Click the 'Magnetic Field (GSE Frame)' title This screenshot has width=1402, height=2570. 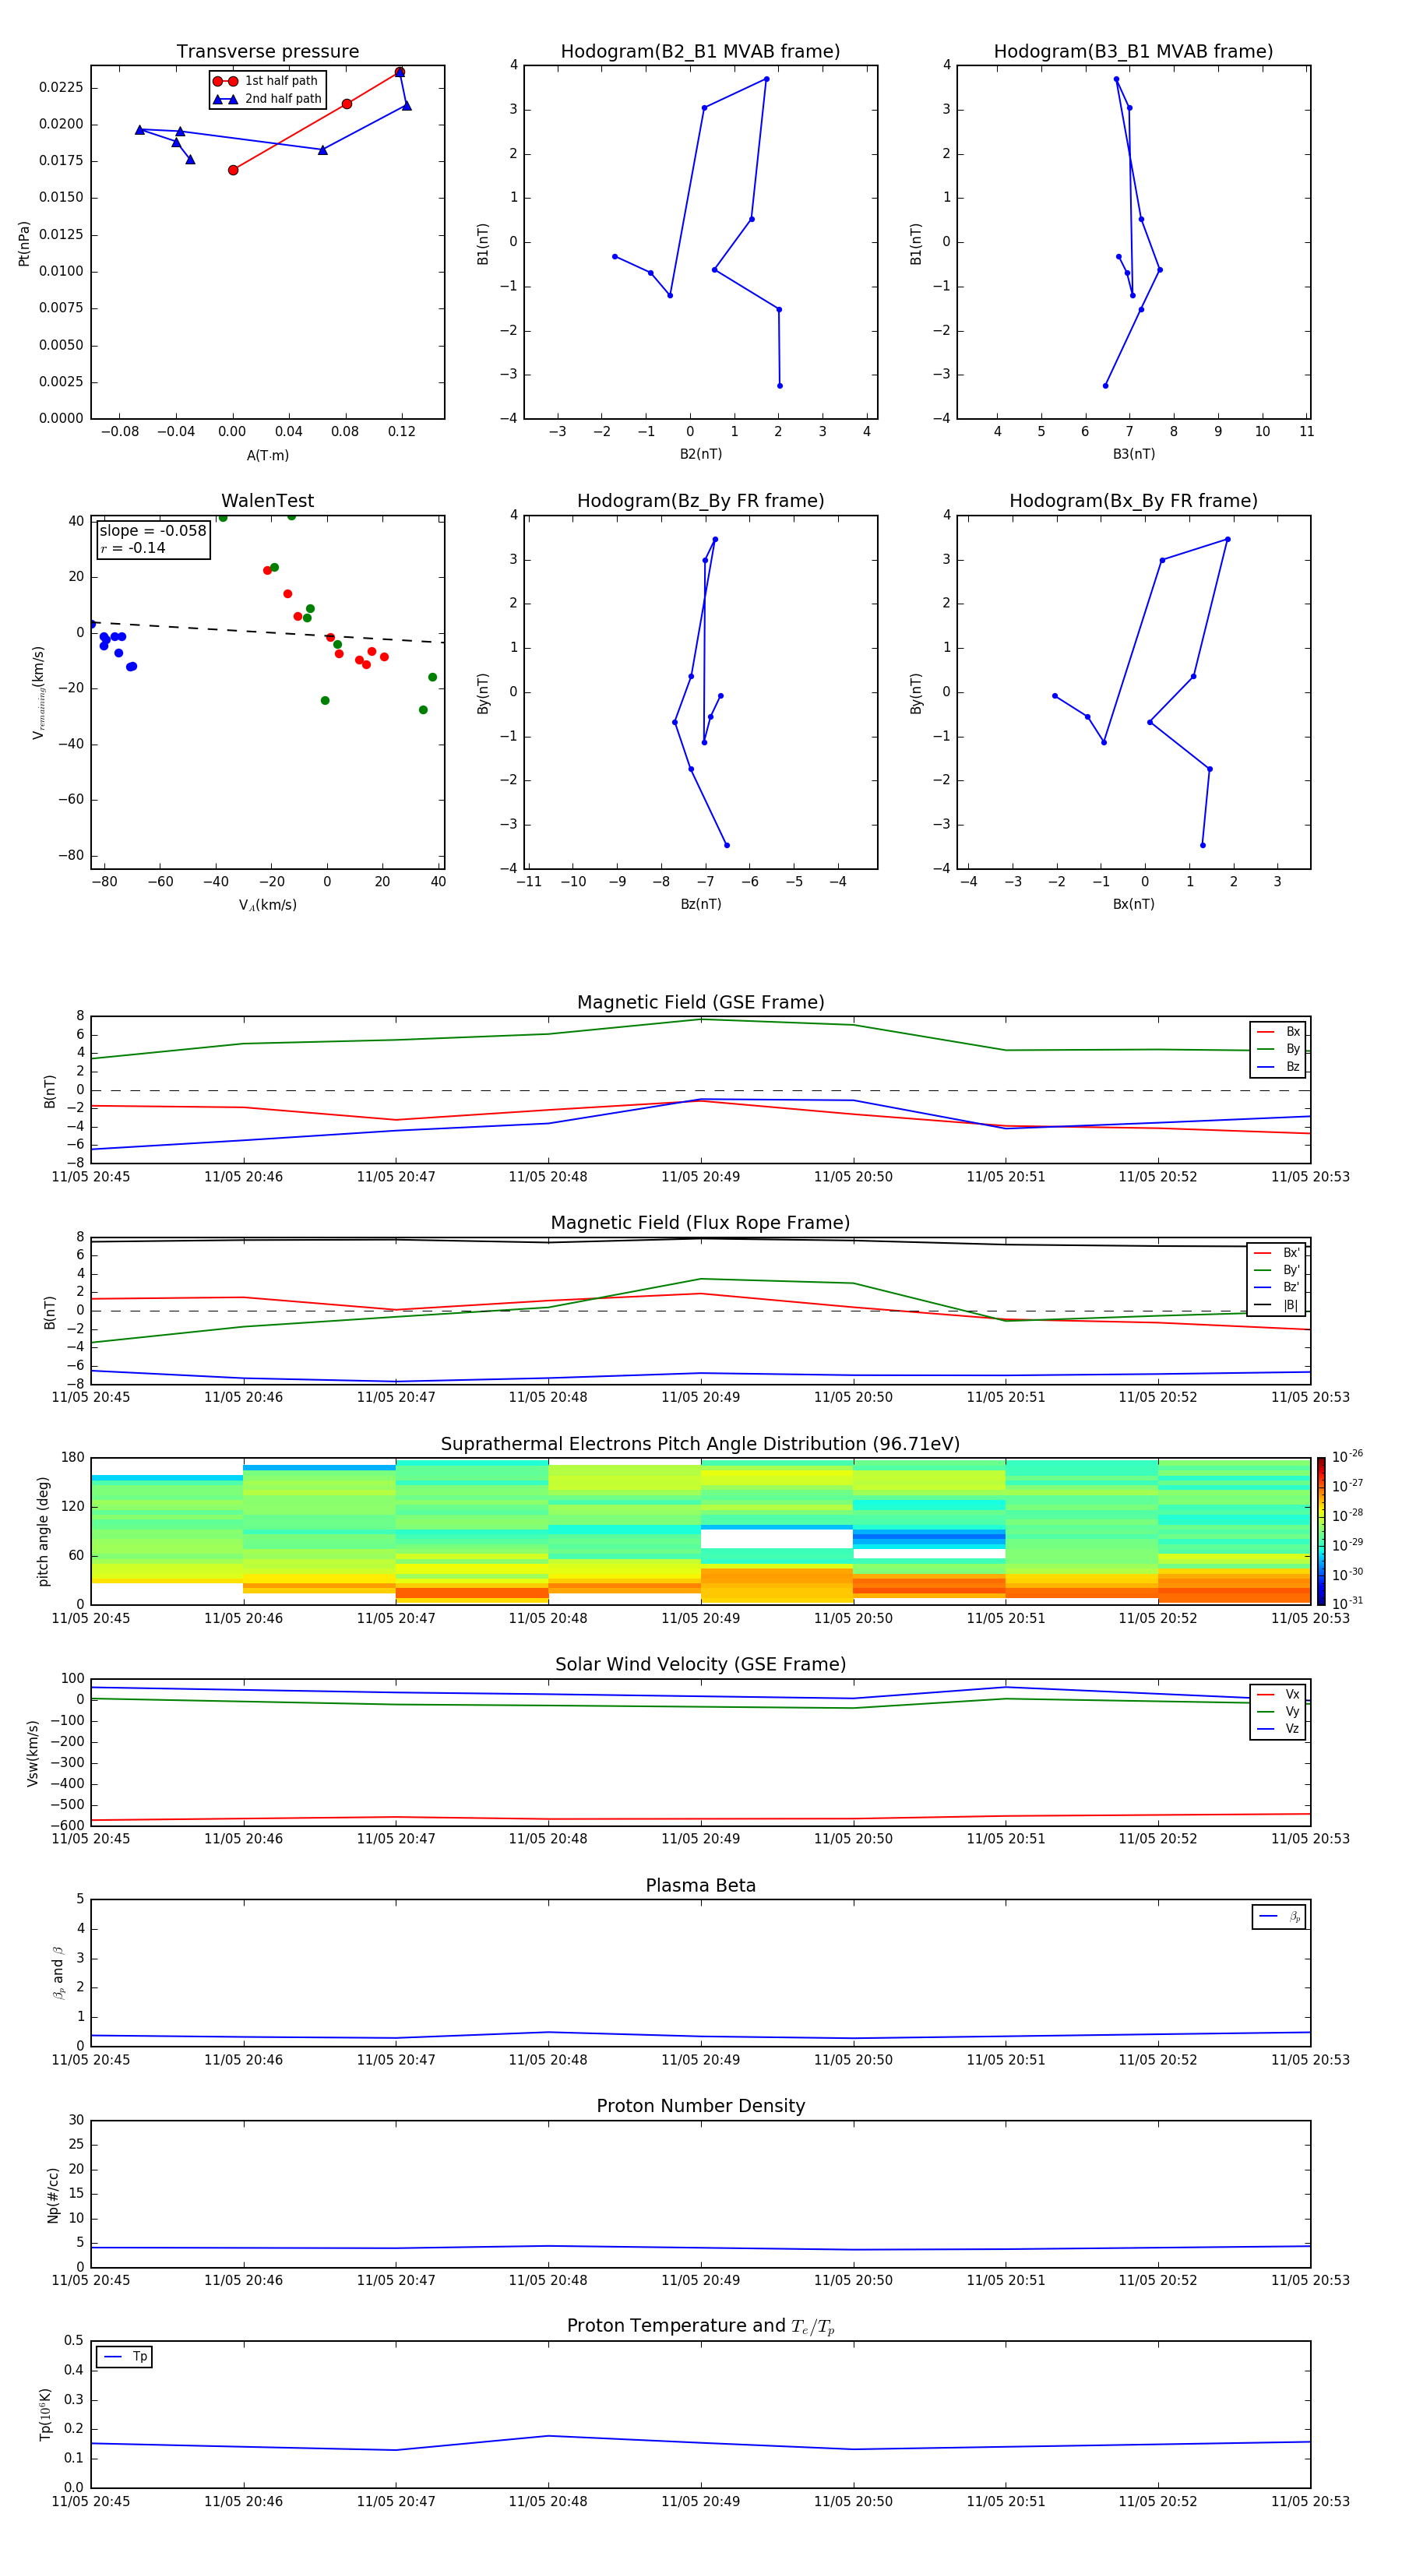pos(700,1002)
